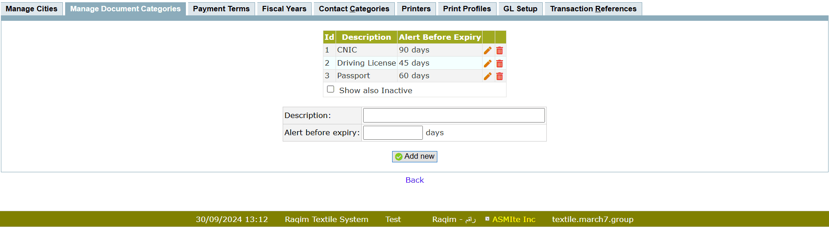This screenshot has height=227, width=829.
Task: Delete the Passport document category
Action: click(499, 76)
